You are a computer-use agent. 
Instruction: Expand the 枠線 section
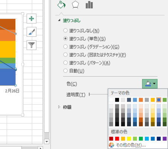click(59, 107)
